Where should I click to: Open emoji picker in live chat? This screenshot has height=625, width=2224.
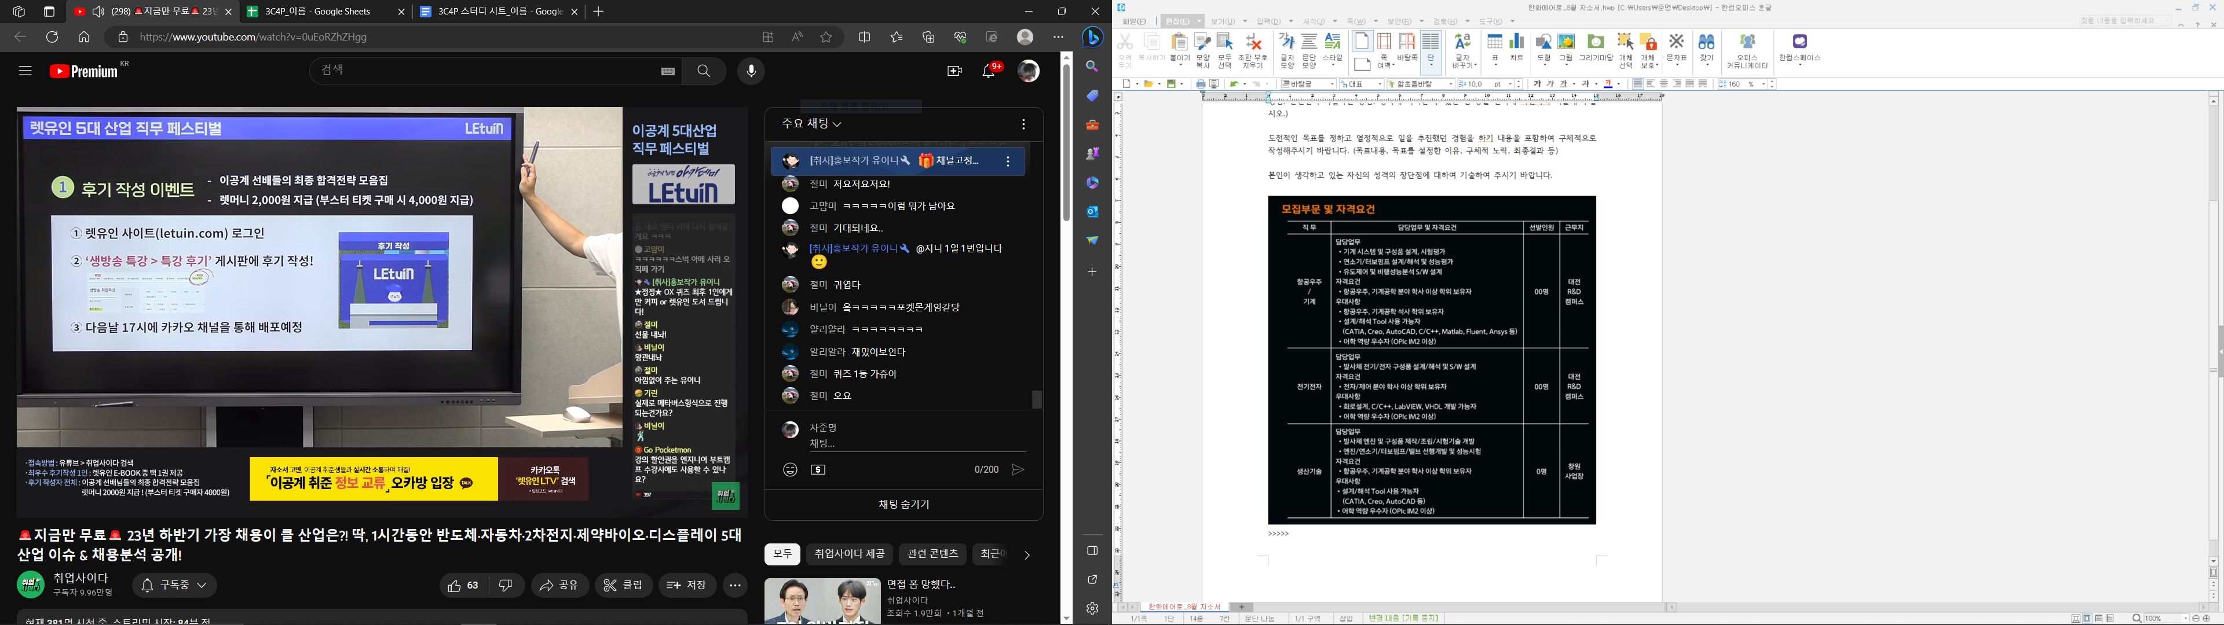(790, 469)
